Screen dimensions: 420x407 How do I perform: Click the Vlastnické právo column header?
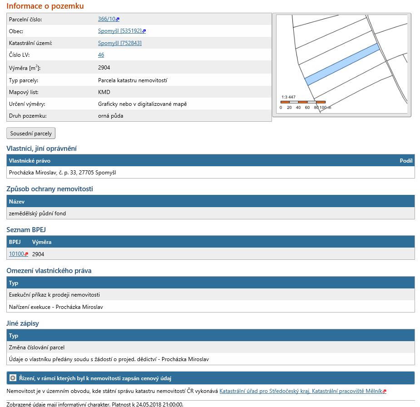pyautogui.click(x=30, y=161)
